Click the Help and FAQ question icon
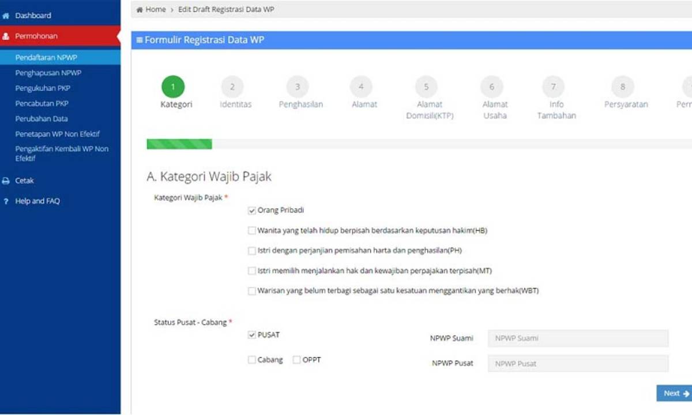The image size is (692, 415). [x=6, y=201]
